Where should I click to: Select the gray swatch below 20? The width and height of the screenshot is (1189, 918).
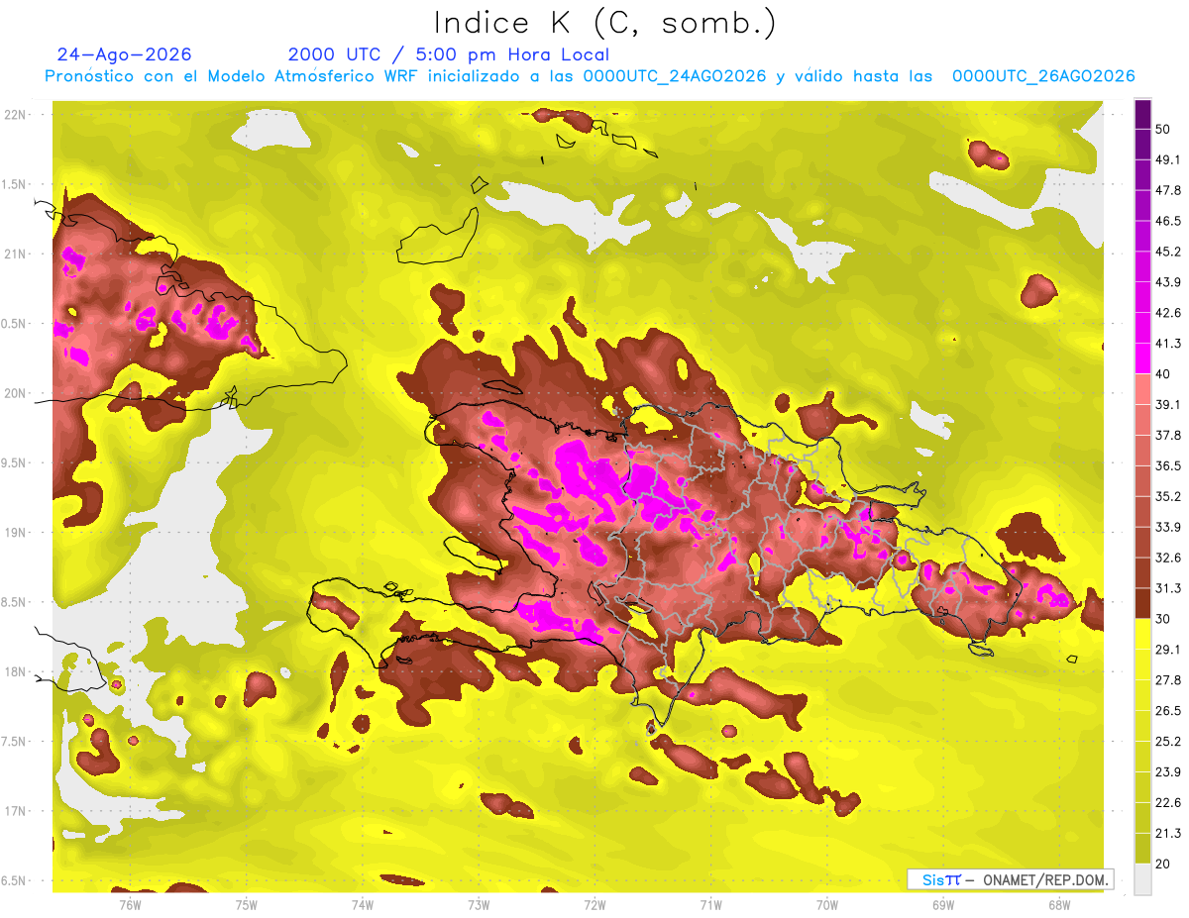1142,879
